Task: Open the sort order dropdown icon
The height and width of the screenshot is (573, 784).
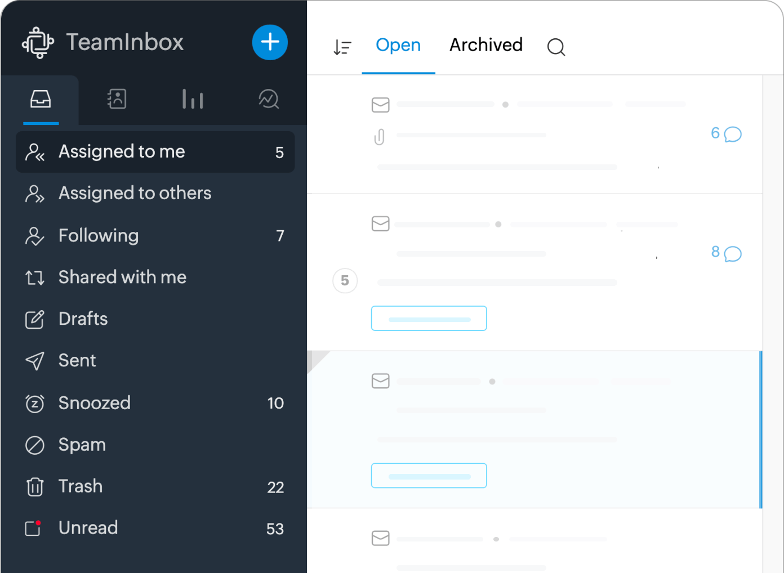Action: pyautogui.click(x=342, y=47)
